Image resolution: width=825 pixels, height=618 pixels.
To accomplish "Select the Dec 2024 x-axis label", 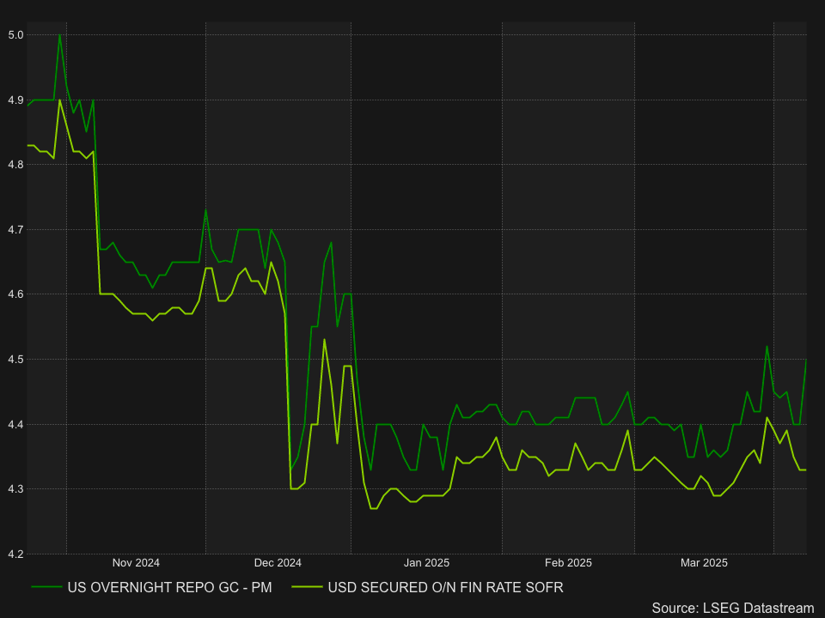I will [278, 563].
